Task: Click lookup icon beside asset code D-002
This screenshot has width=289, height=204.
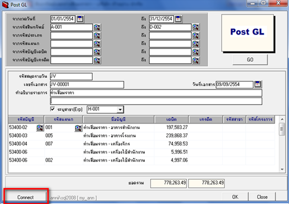Action: [196, 27]
